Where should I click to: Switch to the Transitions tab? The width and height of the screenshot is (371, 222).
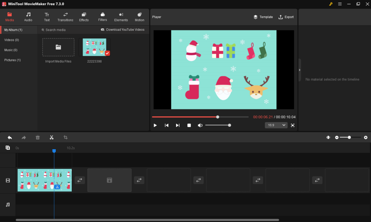pyautogui.click(x=65, y=17)
